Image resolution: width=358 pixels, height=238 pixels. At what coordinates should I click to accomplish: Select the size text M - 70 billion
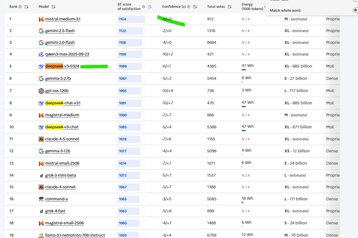[x=296, y=235]
